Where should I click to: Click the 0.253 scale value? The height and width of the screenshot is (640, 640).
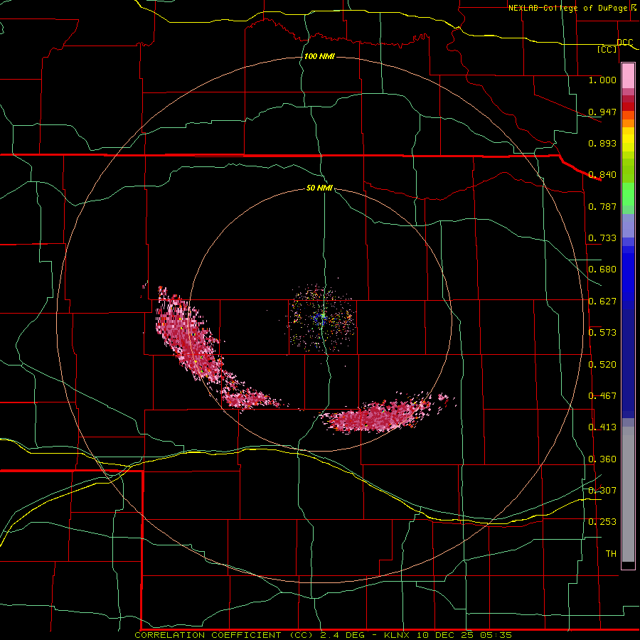click(602, 522)
